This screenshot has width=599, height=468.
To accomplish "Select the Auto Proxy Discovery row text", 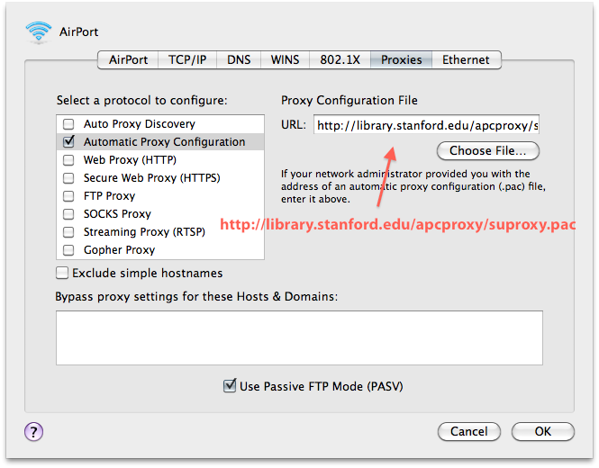I will click(x=140, y=124).
